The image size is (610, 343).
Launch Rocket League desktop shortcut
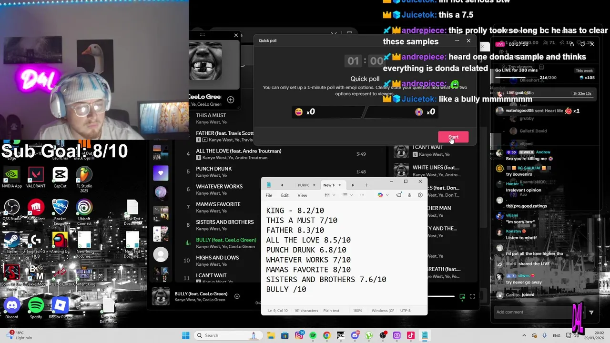point(60,212)
